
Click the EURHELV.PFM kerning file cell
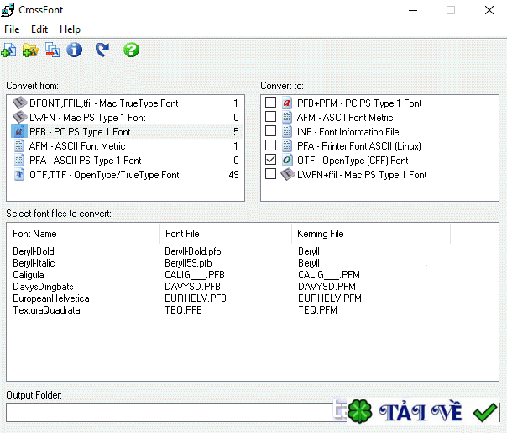click(330, 298)
